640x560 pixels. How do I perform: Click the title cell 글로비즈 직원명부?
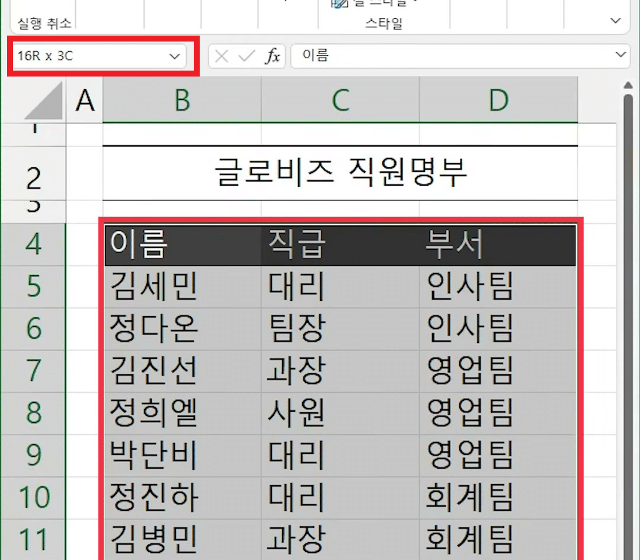point(340,173)
